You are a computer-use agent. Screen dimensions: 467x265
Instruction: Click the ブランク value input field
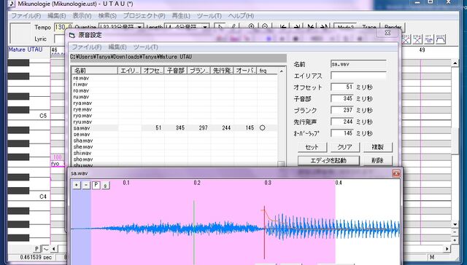[342, 110]
